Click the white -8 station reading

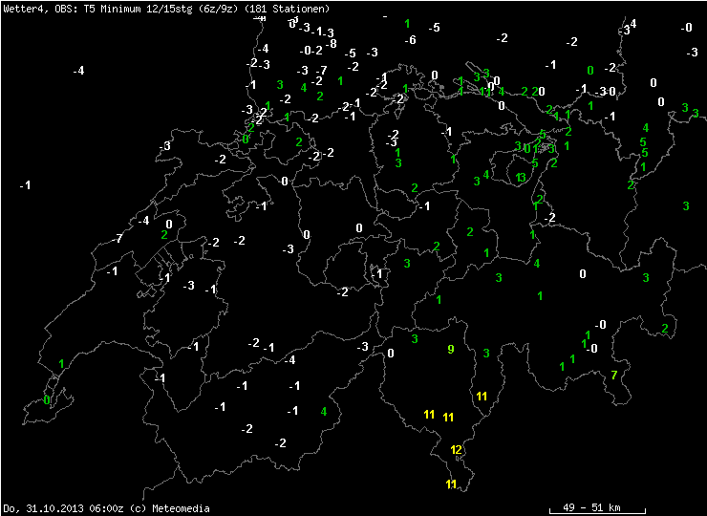[x=331, y=44]
